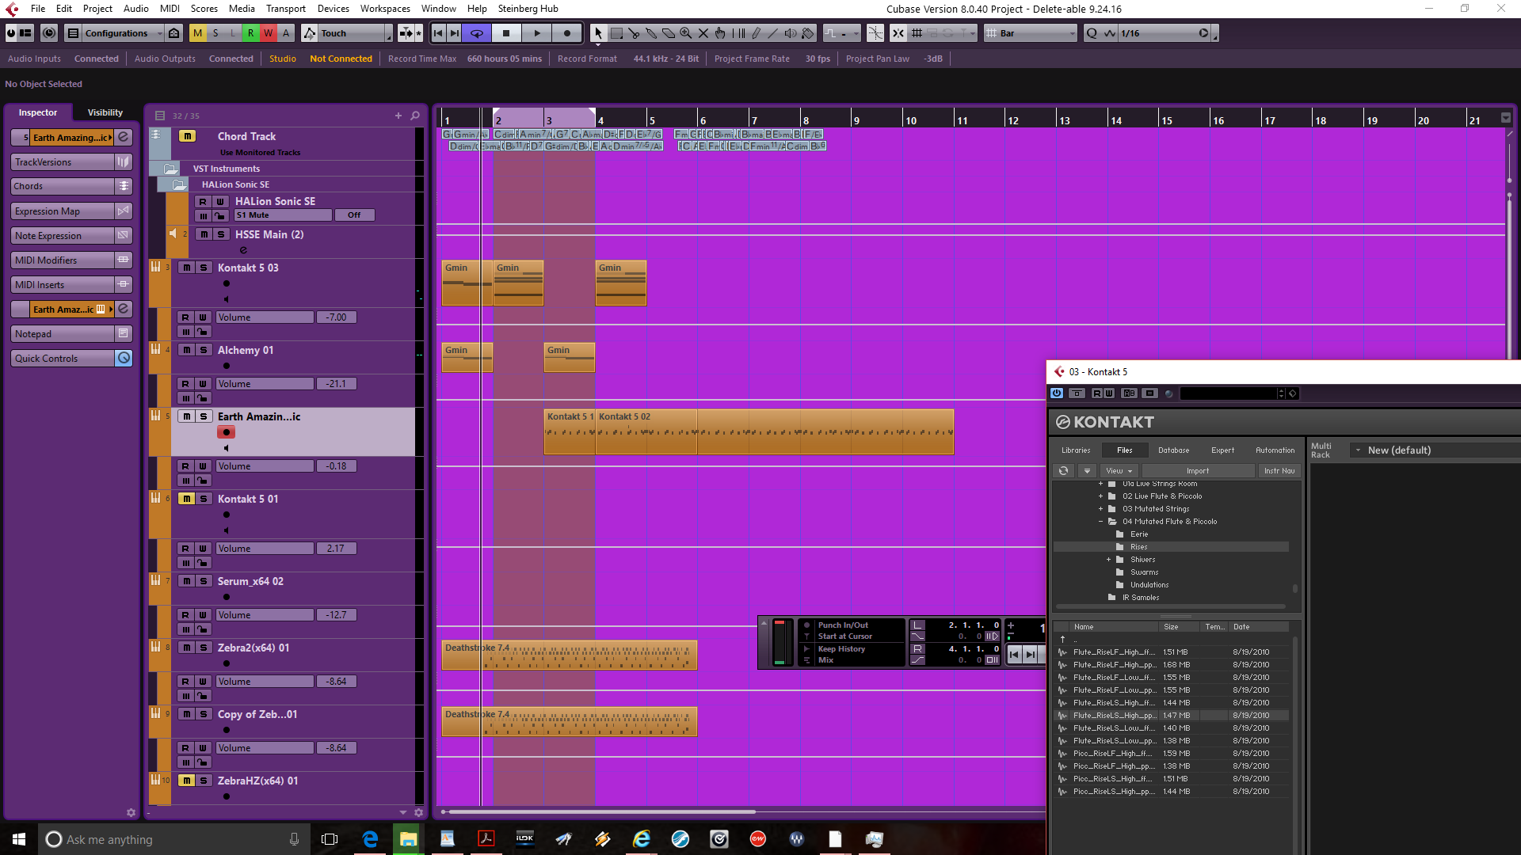Click the transport Record button
The width and height of the screenshot is (1521, 855).
[x=566, y=33]
